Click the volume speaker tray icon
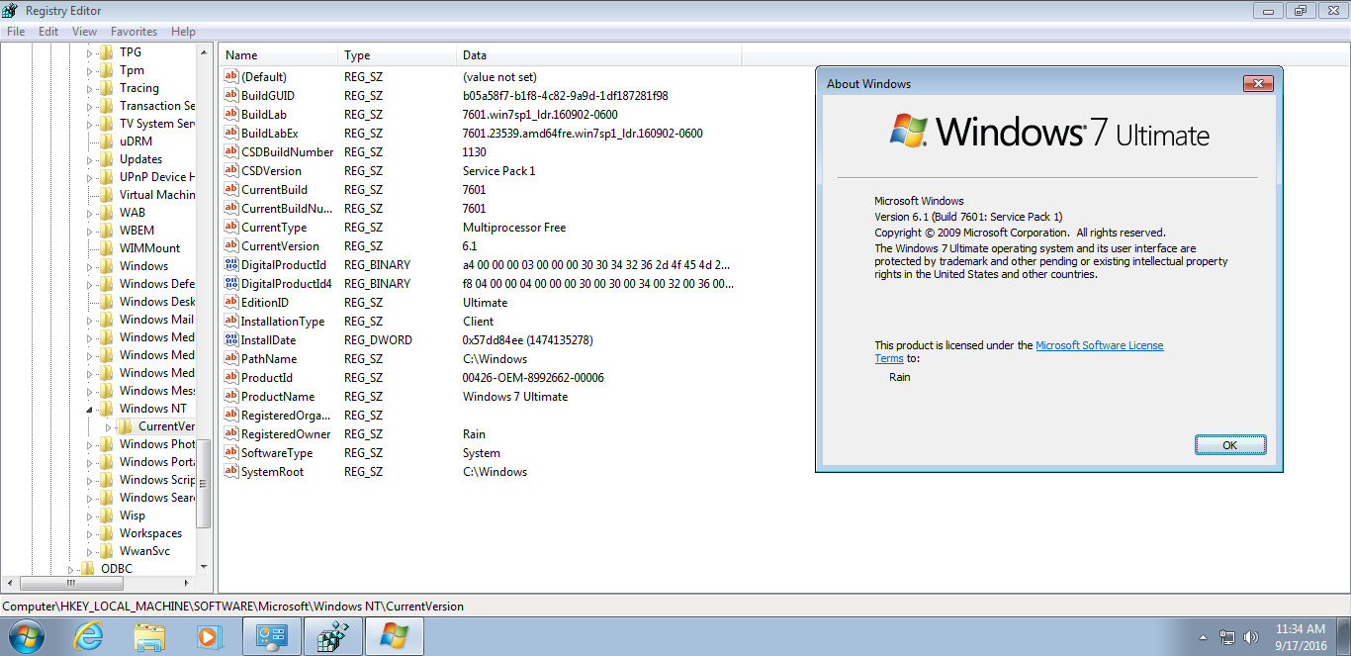 1251,637
